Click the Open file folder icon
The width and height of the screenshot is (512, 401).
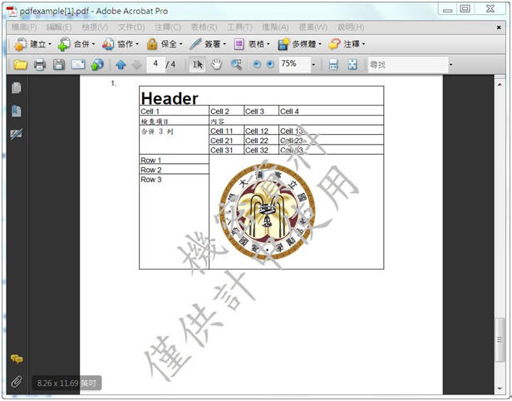click(20, 65)
